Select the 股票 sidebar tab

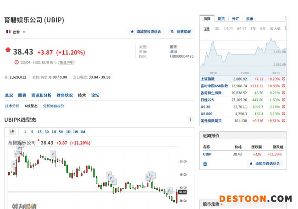click(250, 19)
